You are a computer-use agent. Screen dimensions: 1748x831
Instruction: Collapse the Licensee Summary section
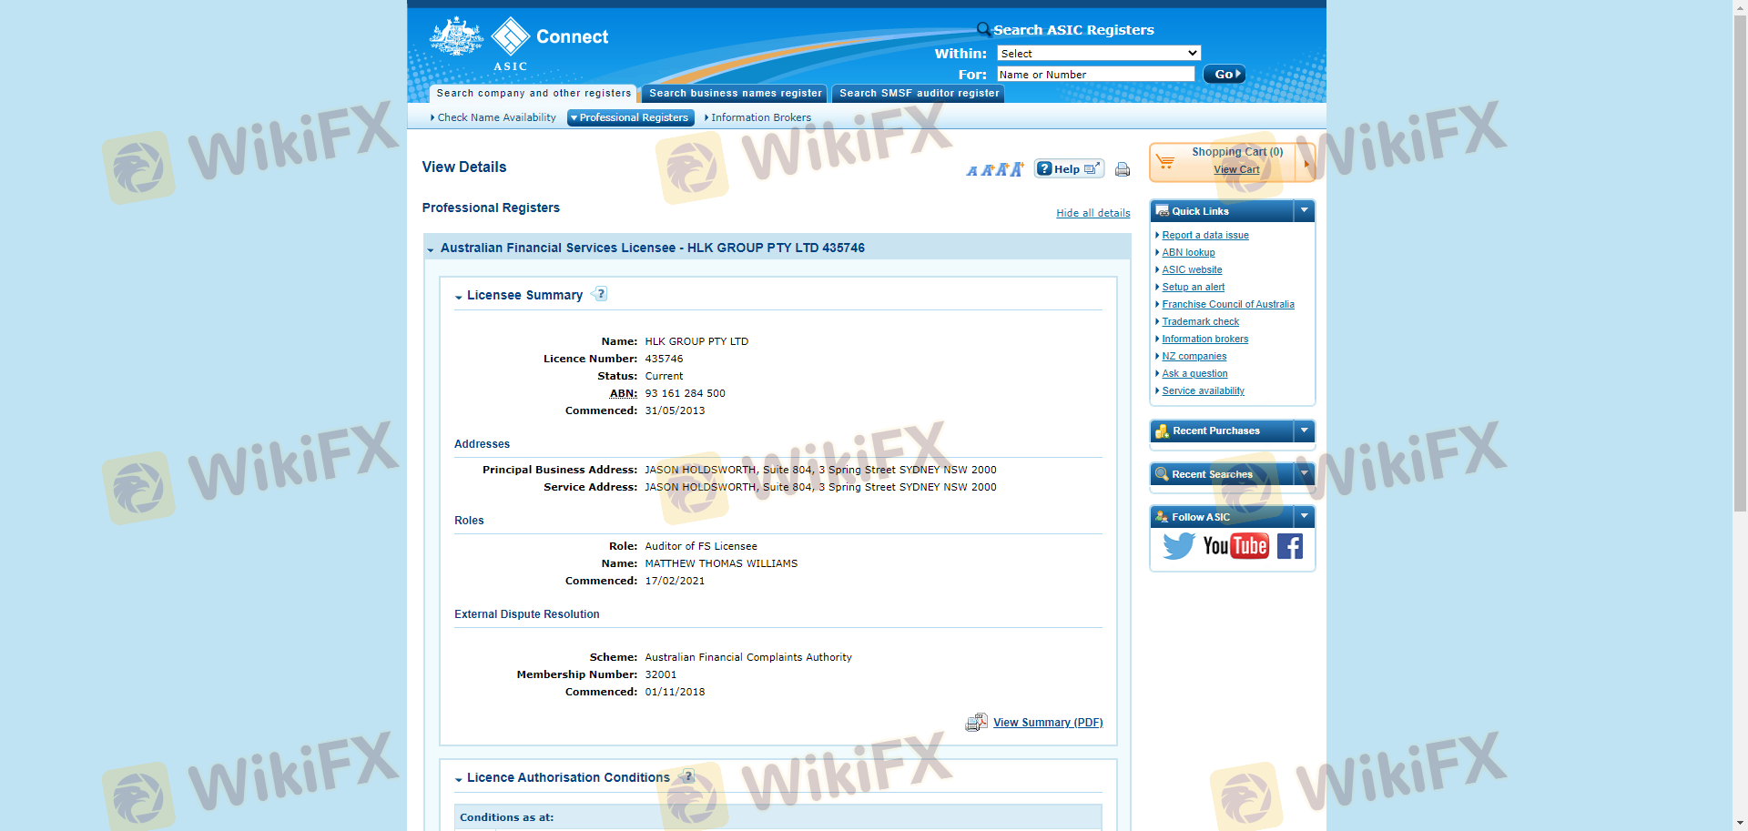point(459,297)
